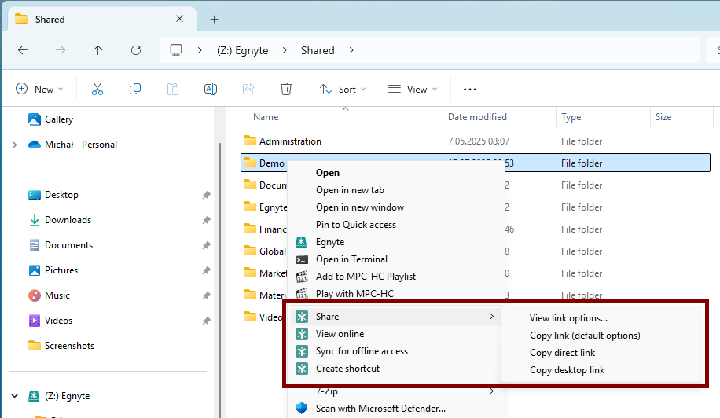This screenshot has width=720, height=418.
Task: Go up one folder level arrow
Action: 97,50
